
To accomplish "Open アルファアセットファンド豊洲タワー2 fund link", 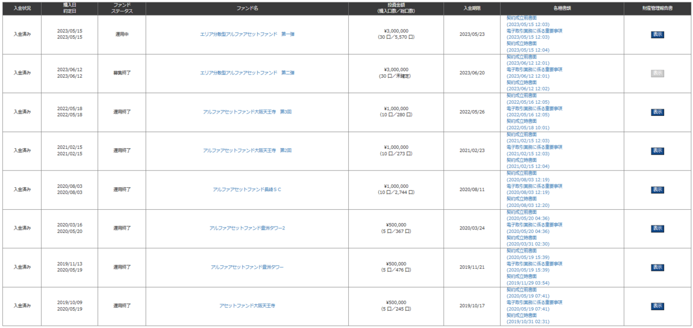I will 247,228.
